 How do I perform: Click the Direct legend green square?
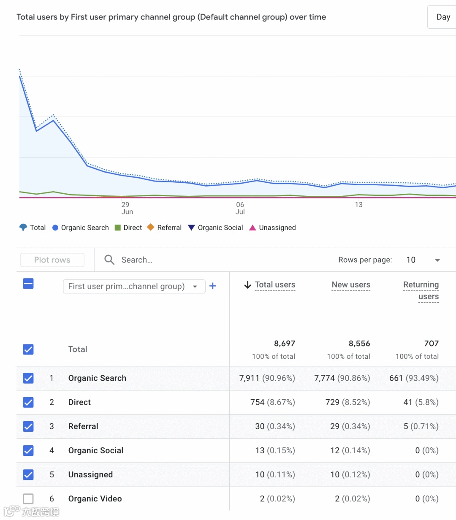tap(118, 227)
